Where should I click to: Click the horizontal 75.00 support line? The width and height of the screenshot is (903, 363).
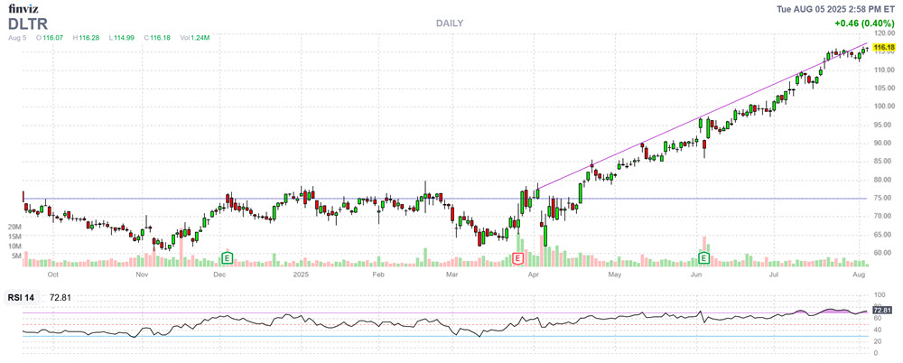(x=446, y=199)
